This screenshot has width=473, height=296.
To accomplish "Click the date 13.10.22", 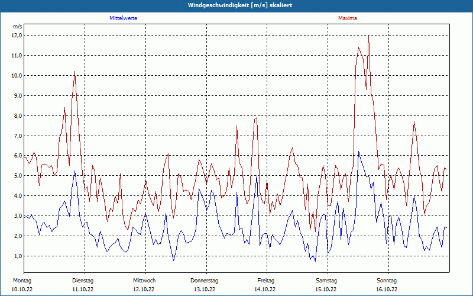I will click(x=205, y=289).
